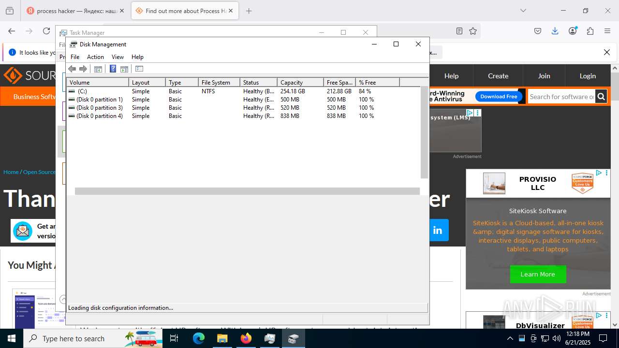
Task: Open the Action menu in Disk Management
Action: [x=95, y=57]
